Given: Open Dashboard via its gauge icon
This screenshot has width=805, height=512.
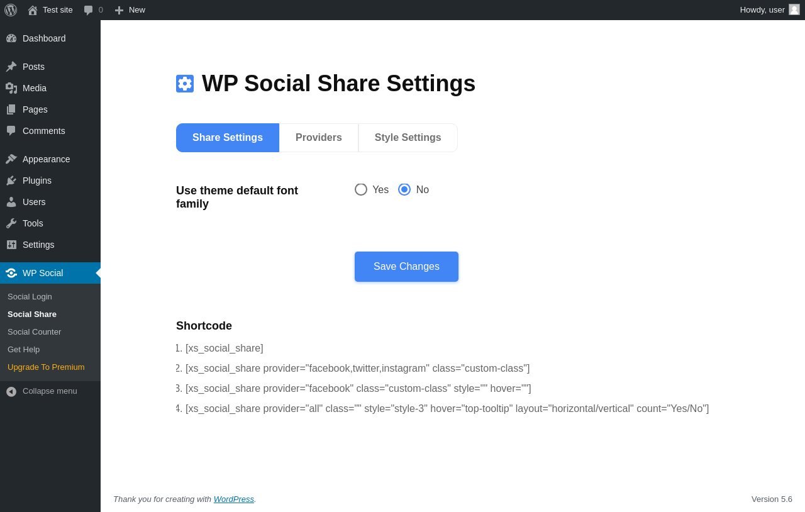Looking at the screenshot, I should 11,38.
